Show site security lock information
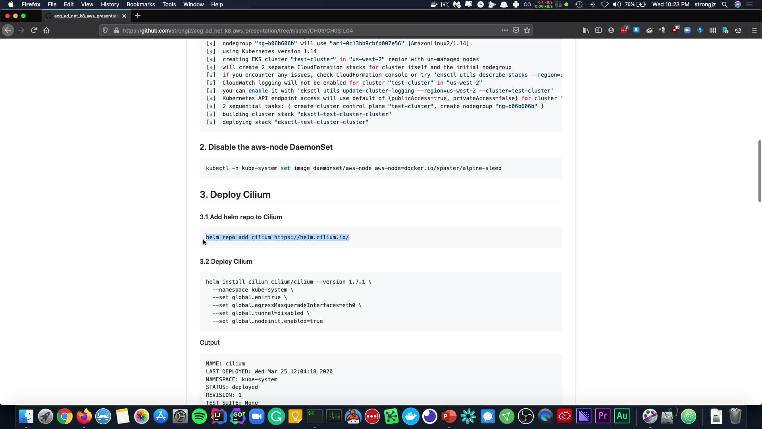 click(x=116, y=30)
